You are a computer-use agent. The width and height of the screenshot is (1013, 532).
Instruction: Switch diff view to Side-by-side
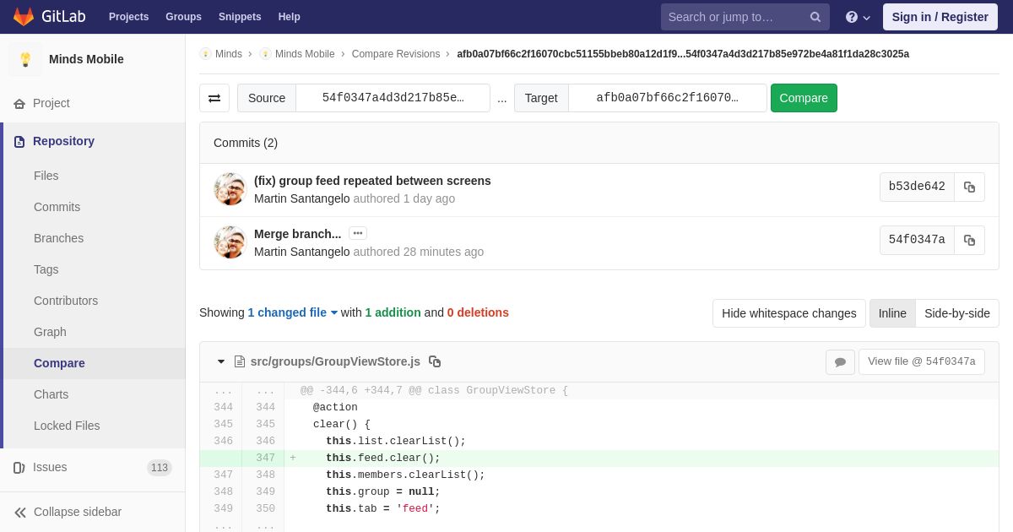click(x=957, y=313)
